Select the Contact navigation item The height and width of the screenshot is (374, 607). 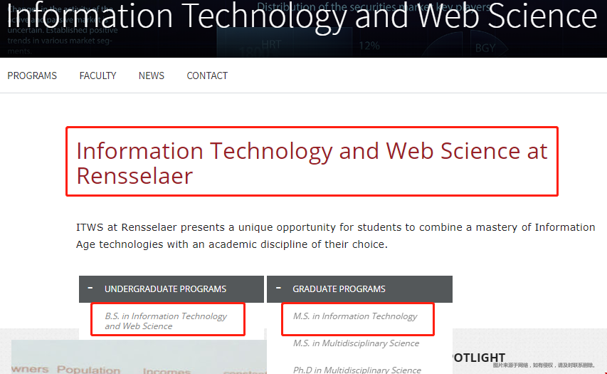pyautogui.click(x=207, y=76)
